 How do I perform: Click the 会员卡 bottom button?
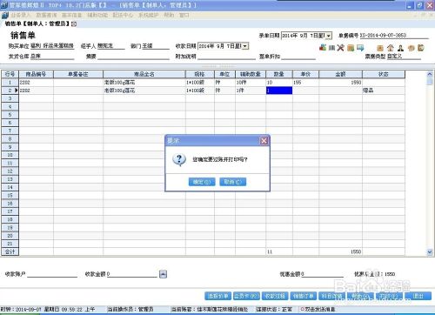[246, 296]
